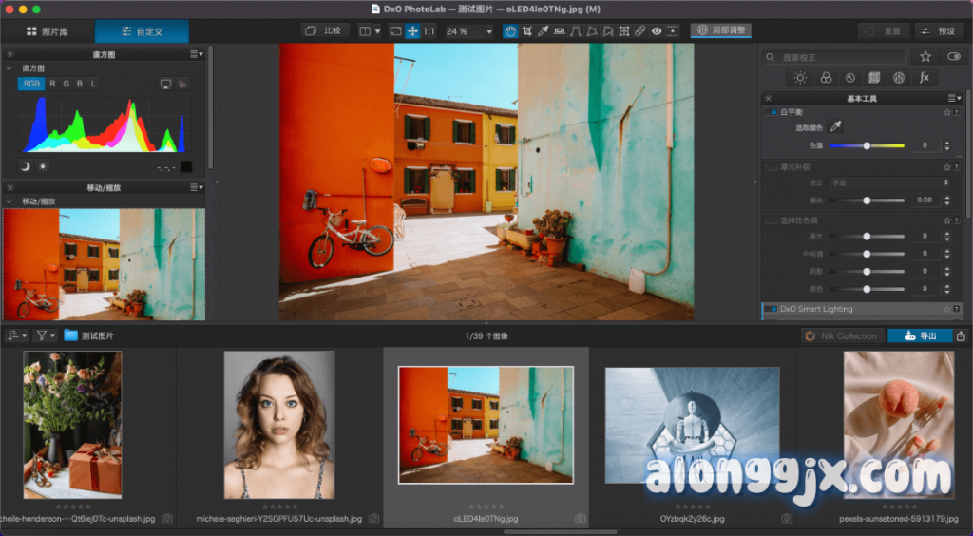973x536 pixels.
Task: Open the Nik Collection button
Action: pyautogui.click(x=841, y=335)
